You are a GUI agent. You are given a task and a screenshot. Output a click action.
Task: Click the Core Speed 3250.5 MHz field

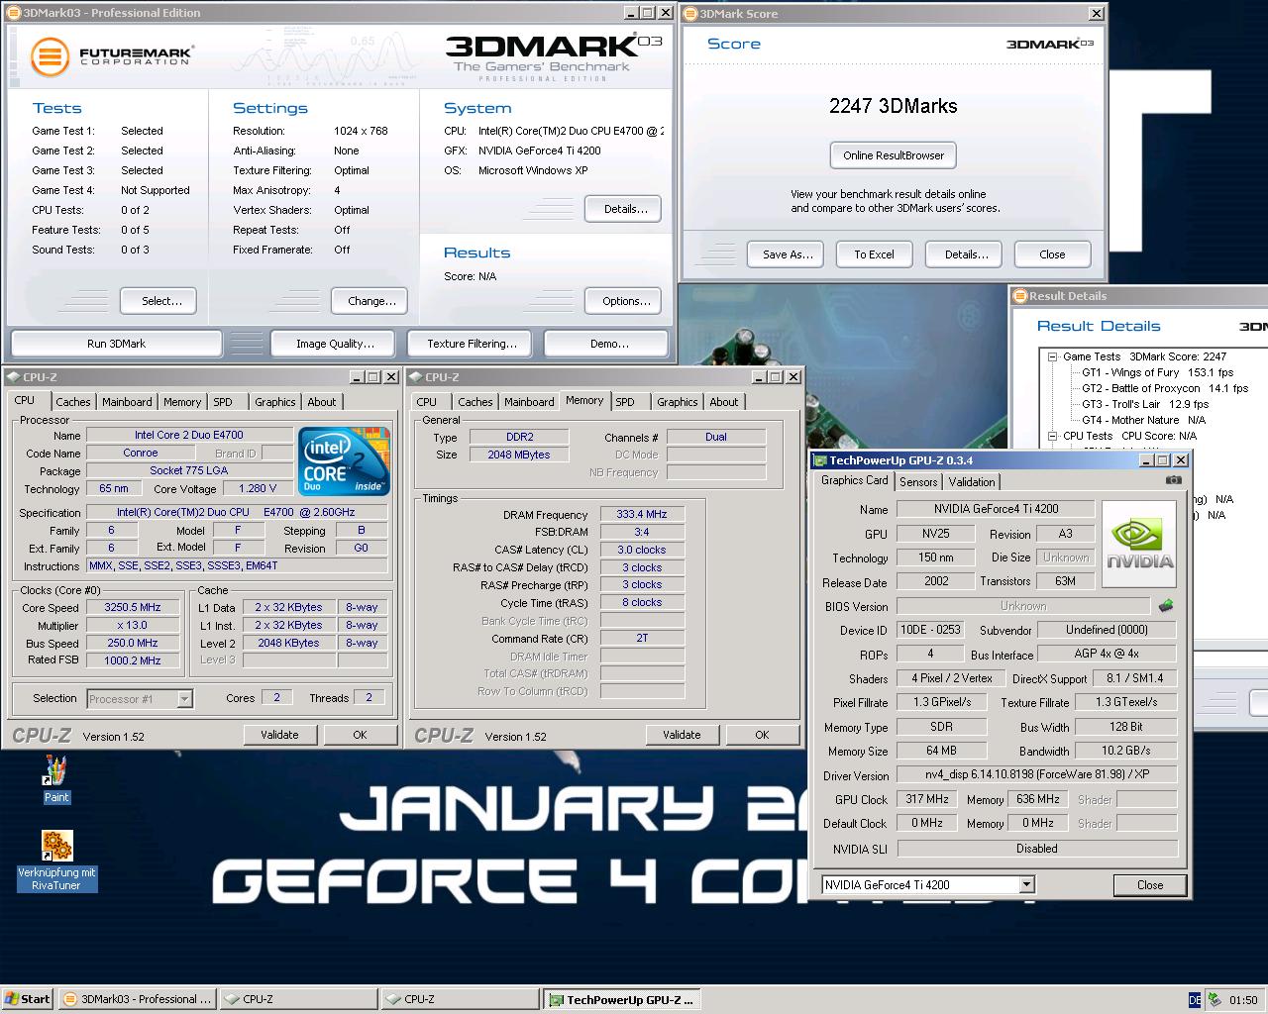tap(133, 608)
